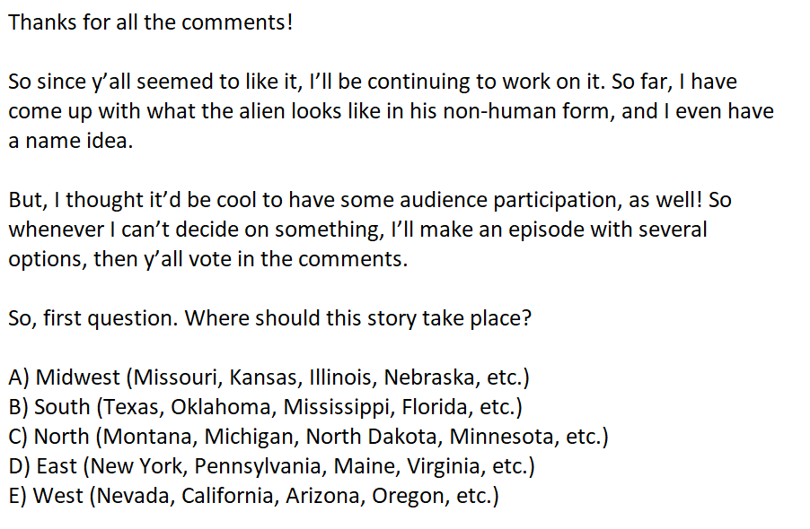Click the "Thanks for all the comments!" line
This screenshot has height=529, width=810.
tap(151, 22)
